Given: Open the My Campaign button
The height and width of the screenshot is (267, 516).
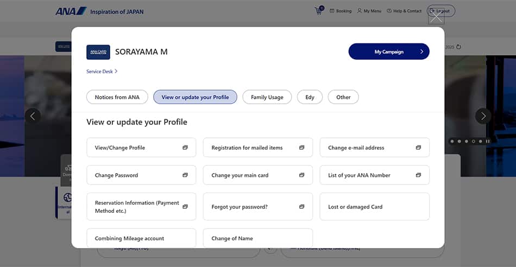Looking at the screenshot, I should 389,52.
